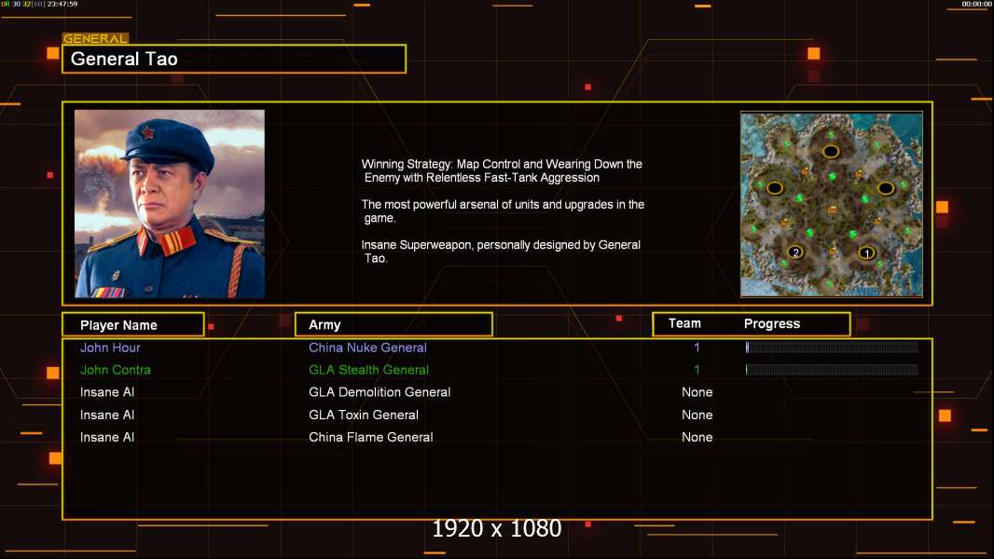Click GLA Stealth General army entry
The height and width of the screenshot is (559, 994).
pos(368,370)
